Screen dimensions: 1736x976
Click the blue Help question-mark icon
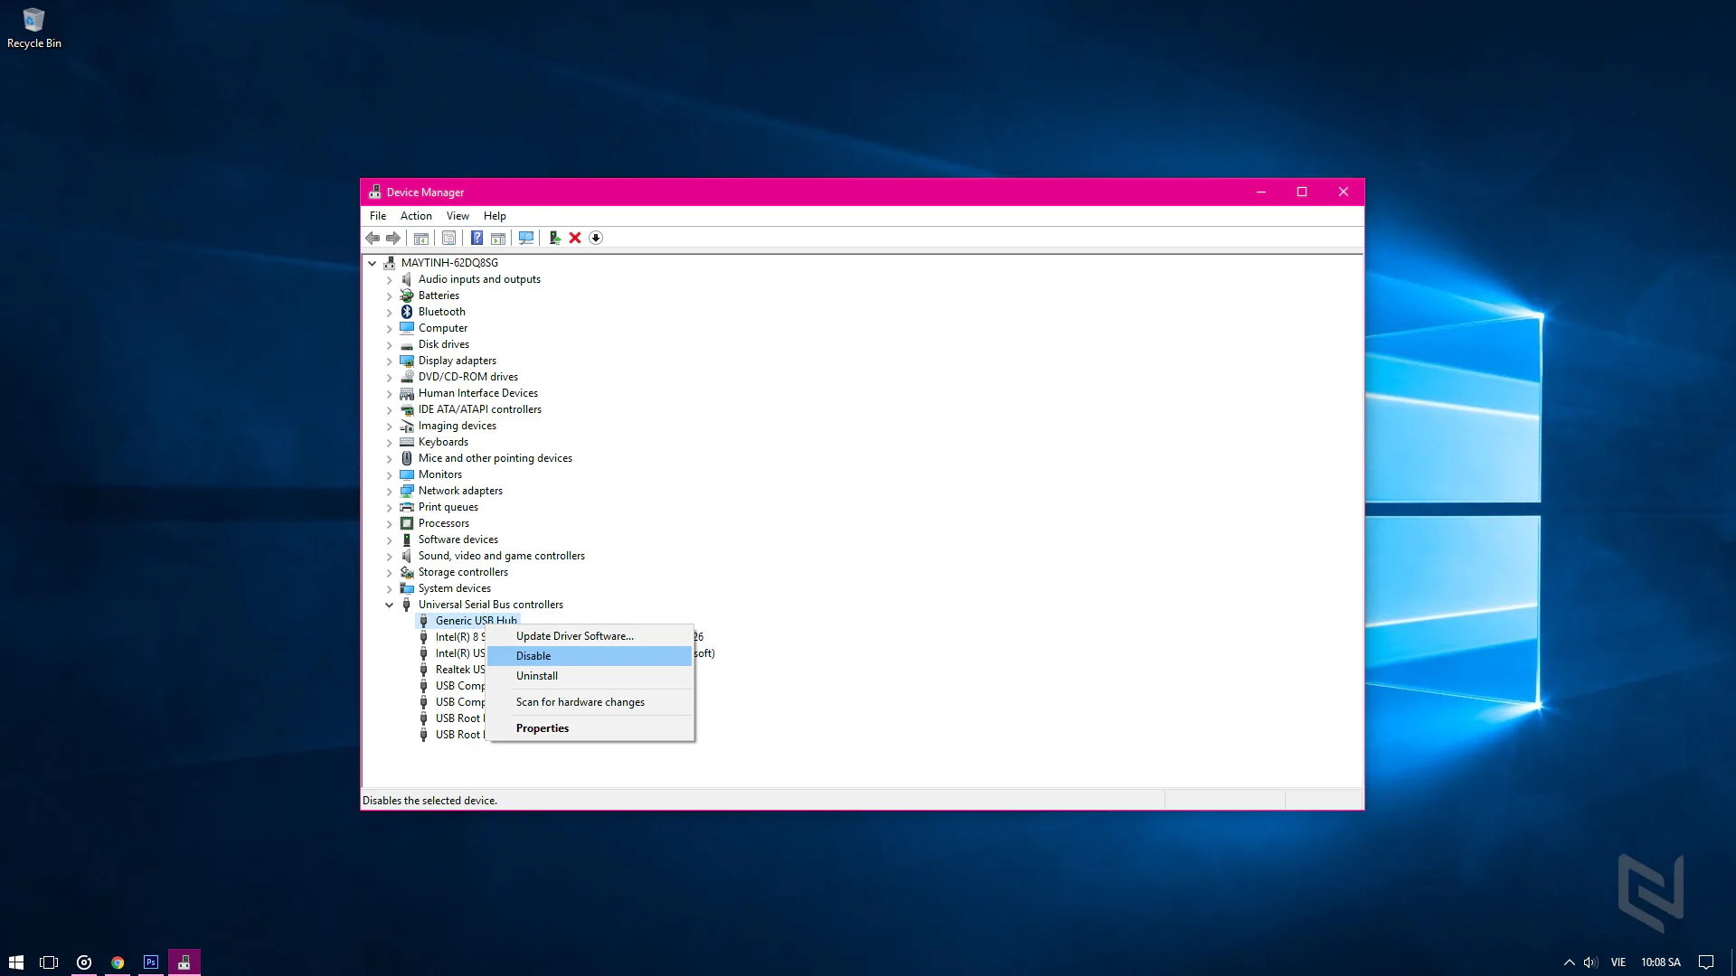click(x=476, y=238)
